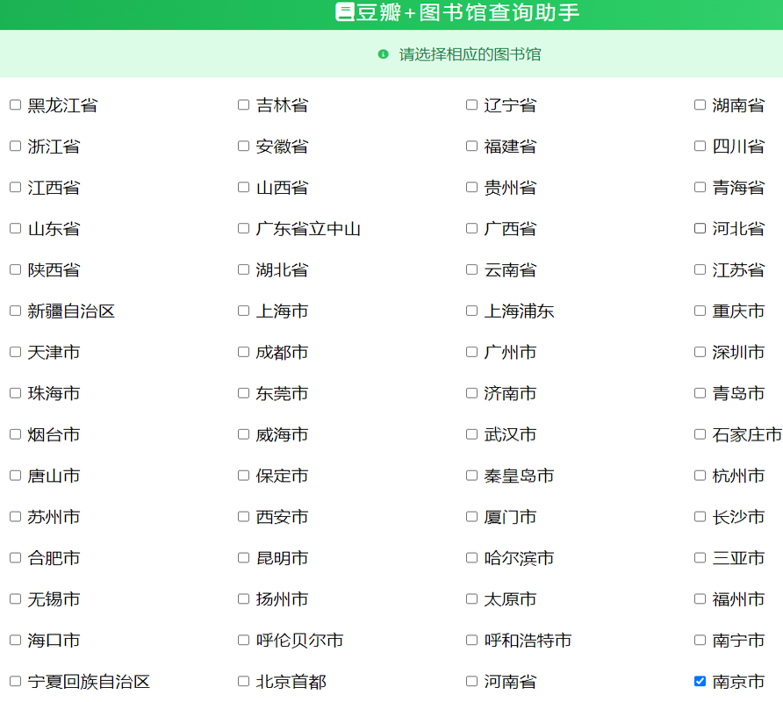
Task: Select the 北京首都 checkbox
Action: coord(243,681)
